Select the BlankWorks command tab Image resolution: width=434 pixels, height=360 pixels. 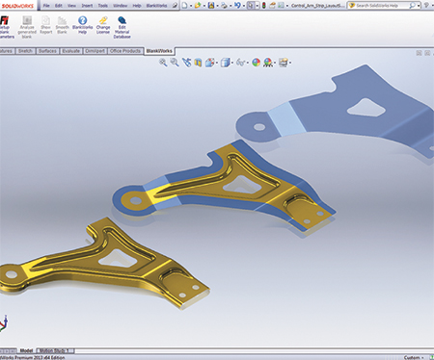[x=159, y=51]
